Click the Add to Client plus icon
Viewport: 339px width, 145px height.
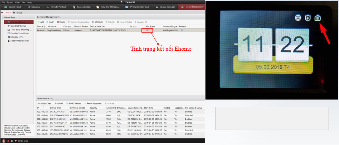click(39, 104)
